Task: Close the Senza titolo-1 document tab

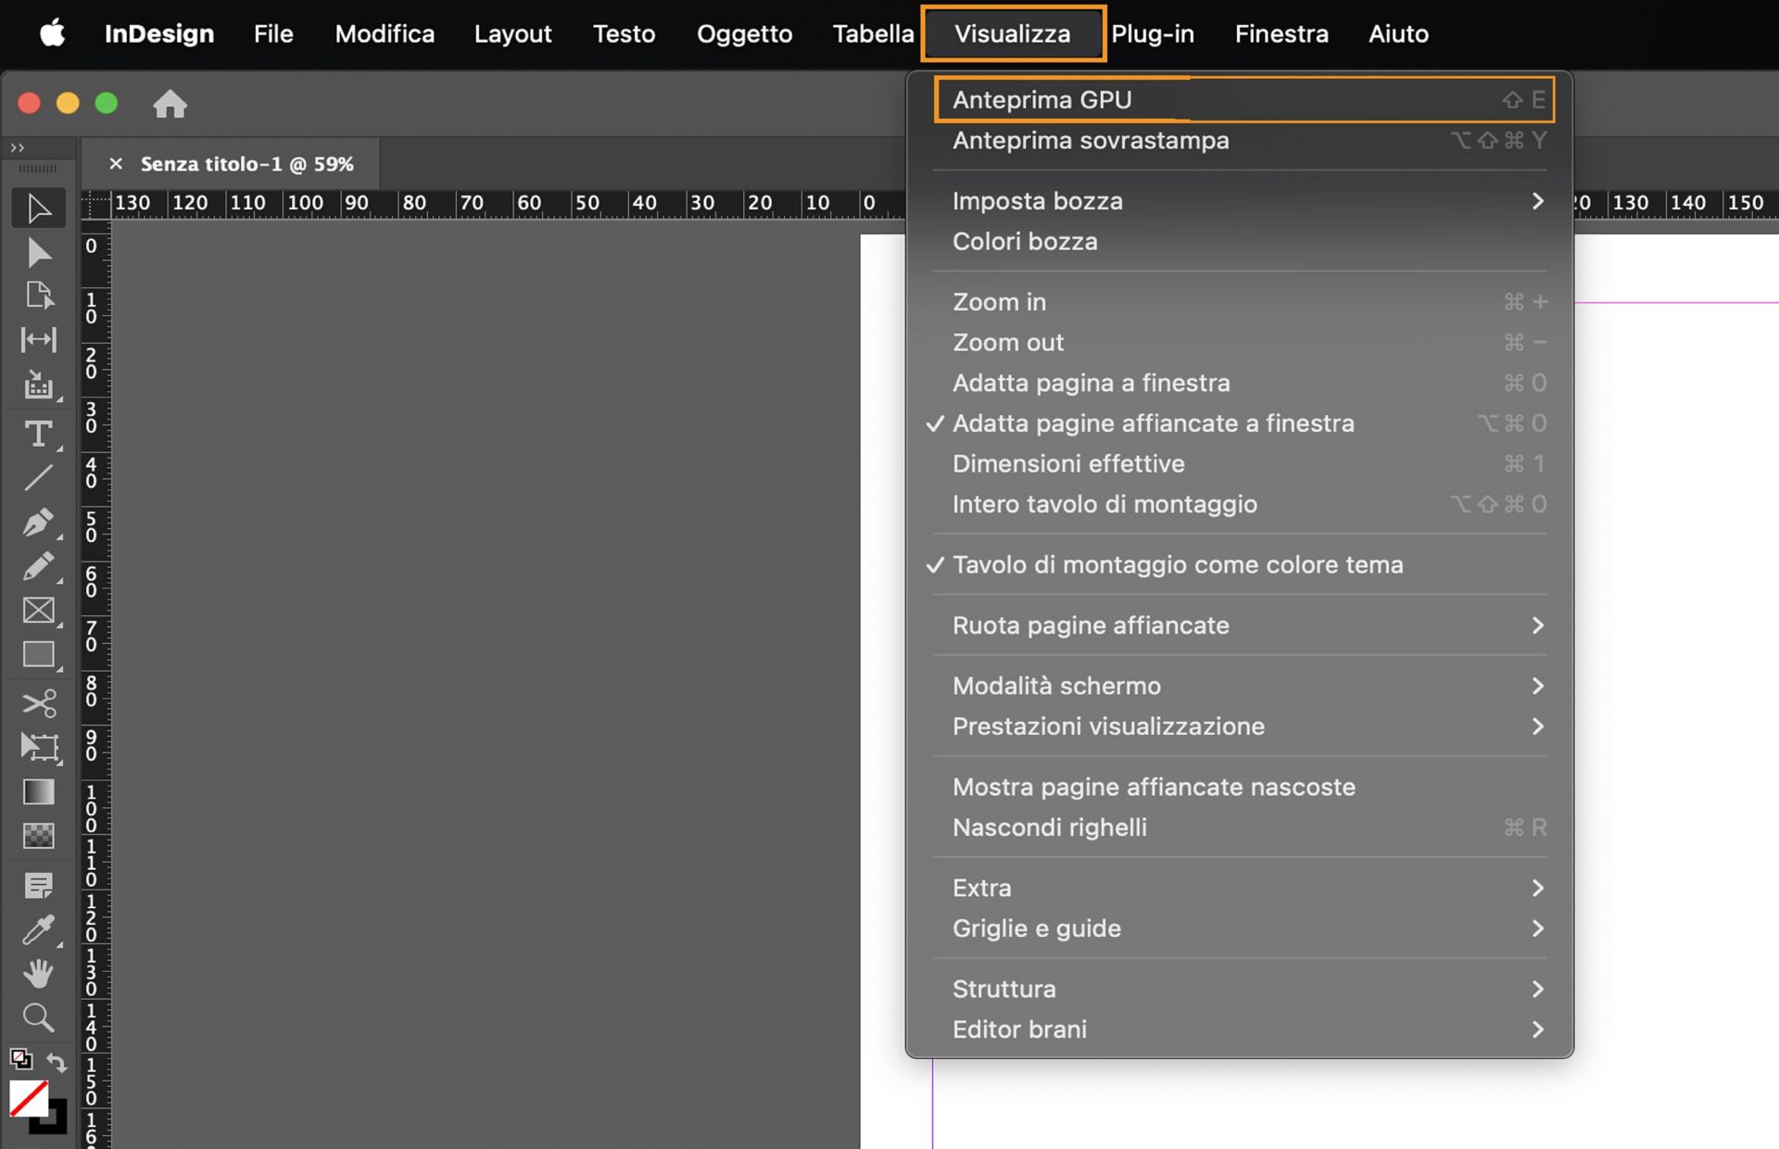Action: coord(115,163)
